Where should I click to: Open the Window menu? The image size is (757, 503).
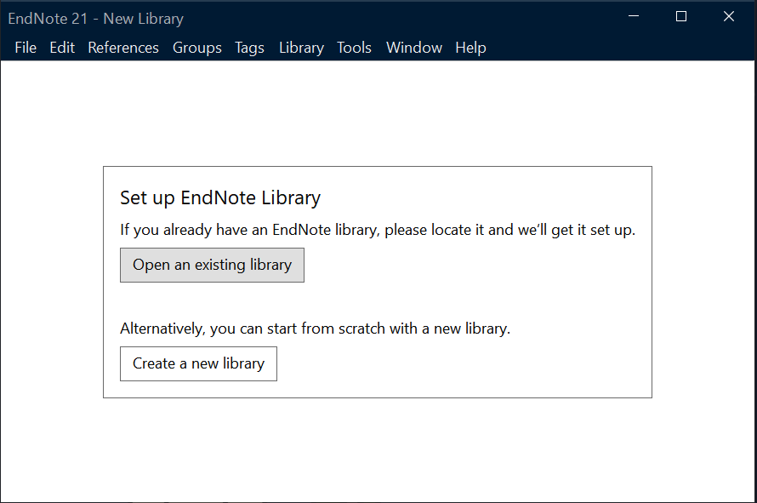[413, 48]
